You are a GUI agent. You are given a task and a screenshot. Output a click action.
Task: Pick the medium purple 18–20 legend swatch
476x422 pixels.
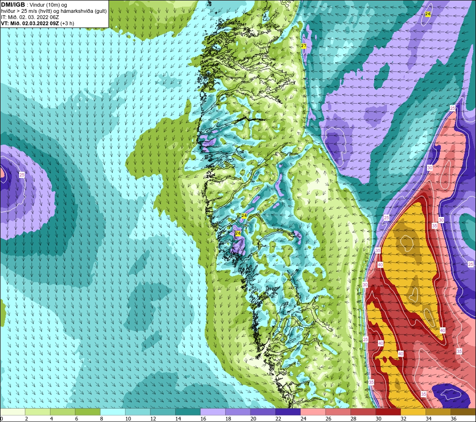click(238, 412)
